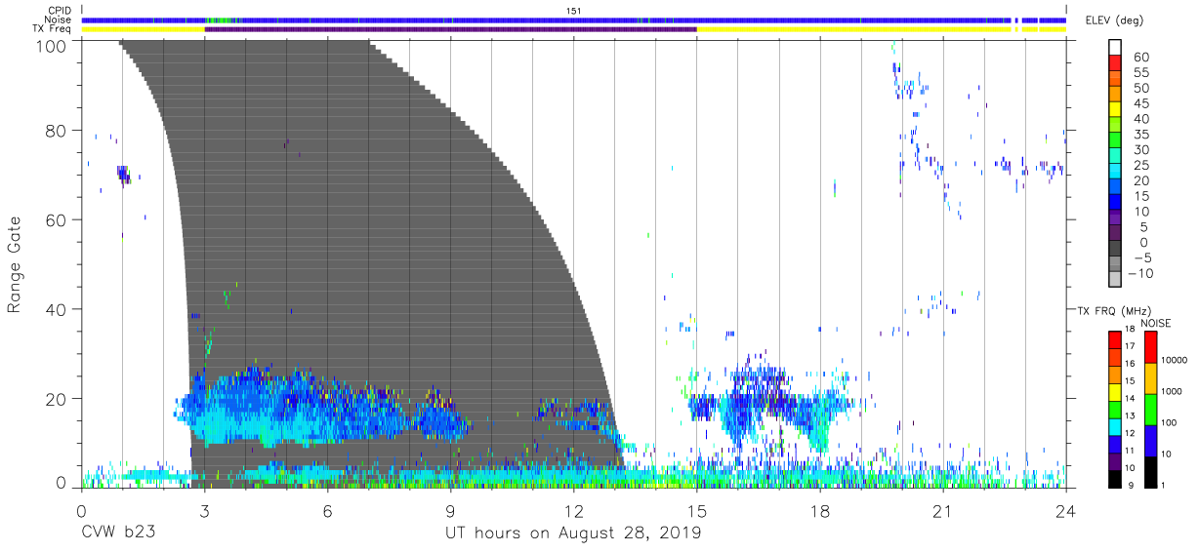
Task: Click the UT hours axis tick "6"
Action: coord(328,513)
